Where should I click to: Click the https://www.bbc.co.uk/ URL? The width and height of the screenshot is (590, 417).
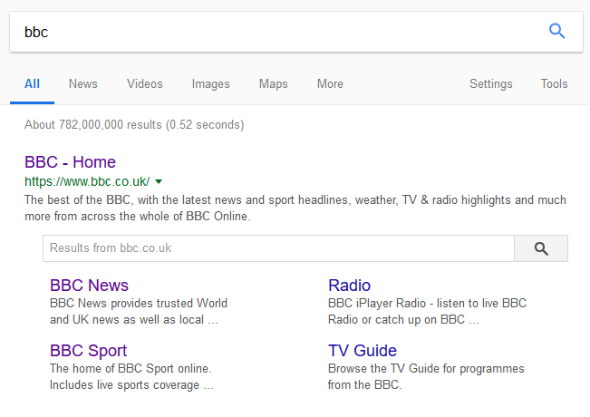tap(87, 181)
